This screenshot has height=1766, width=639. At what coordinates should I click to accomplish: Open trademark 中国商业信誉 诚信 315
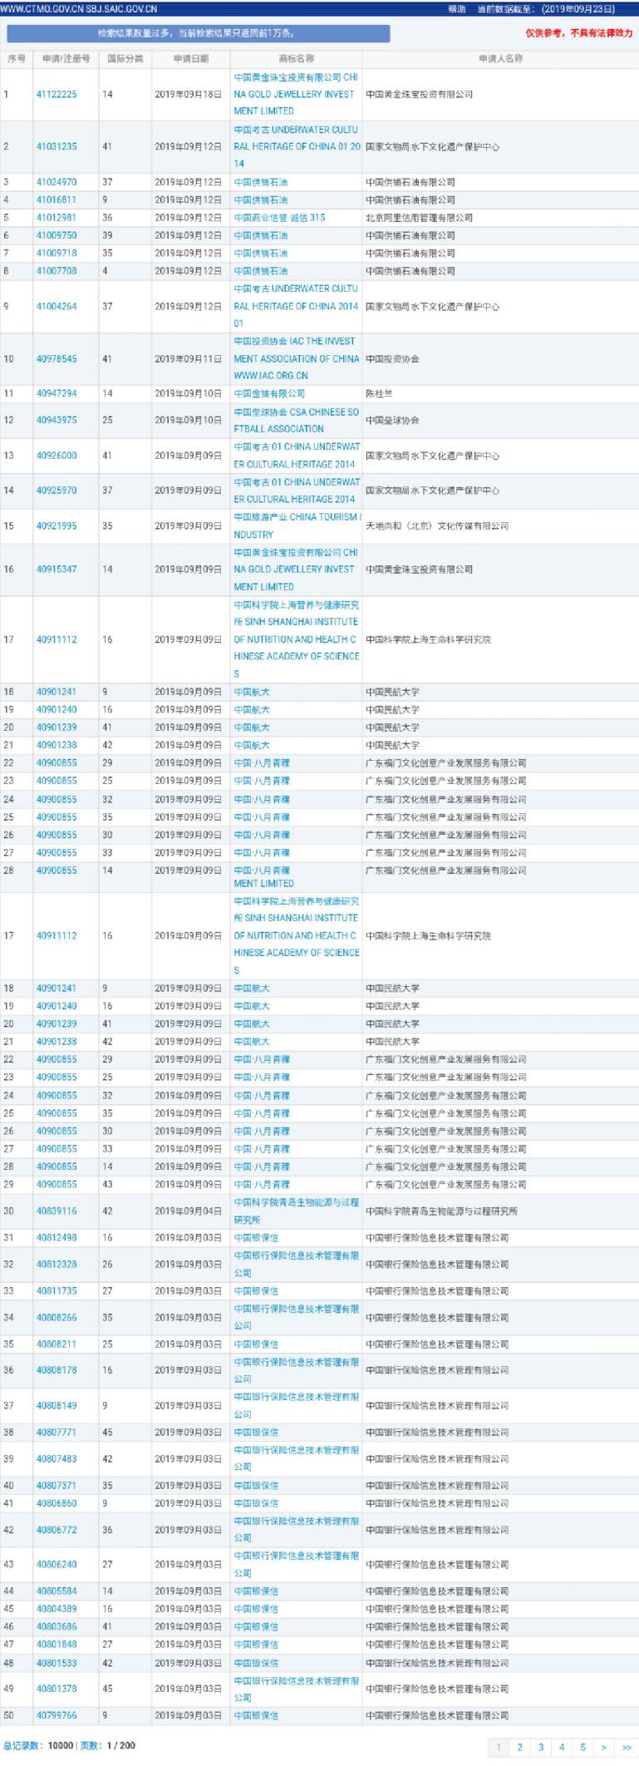coord(279,218)
